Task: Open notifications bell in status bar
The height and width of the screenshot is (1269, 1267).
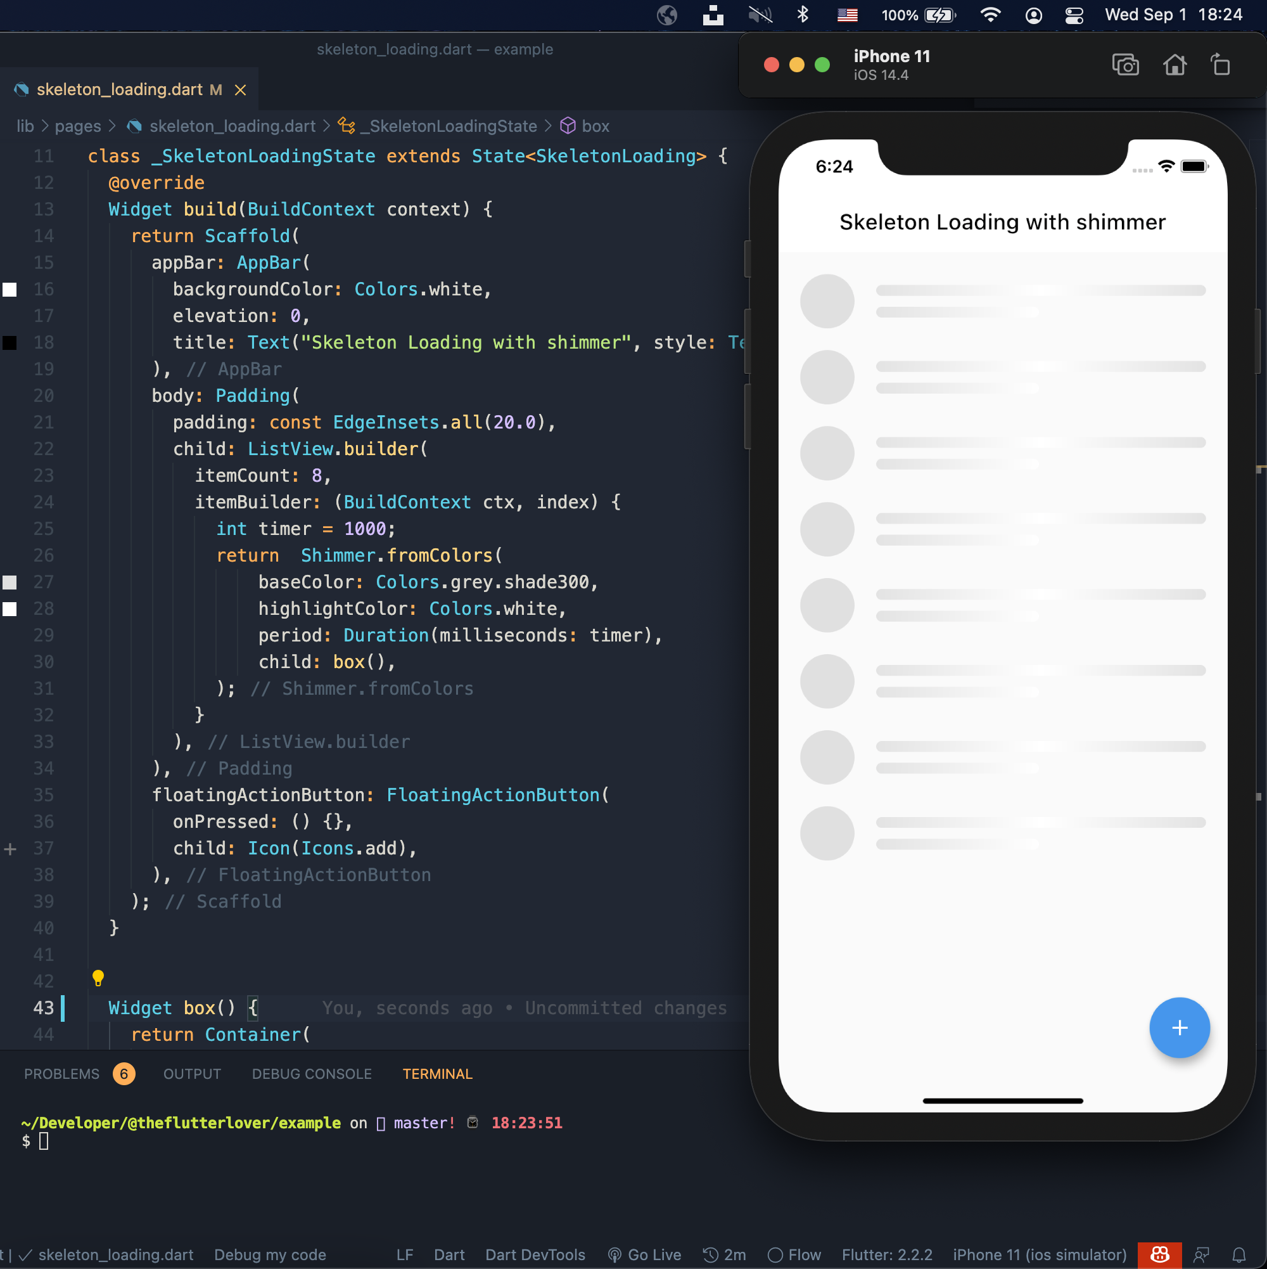Action: tap(1238, 1255)
